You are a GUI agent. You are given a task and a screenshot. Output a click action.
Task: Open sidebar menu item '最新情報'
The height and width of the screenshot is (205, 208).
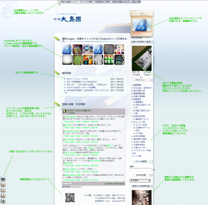137,85
